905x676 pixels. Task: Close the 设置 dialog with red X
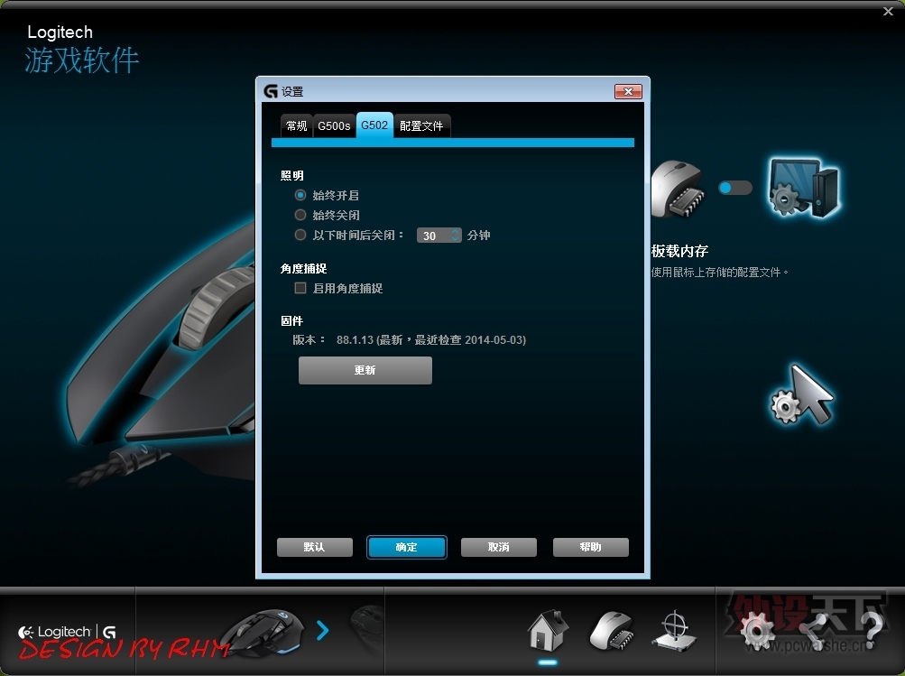(628, 91)
